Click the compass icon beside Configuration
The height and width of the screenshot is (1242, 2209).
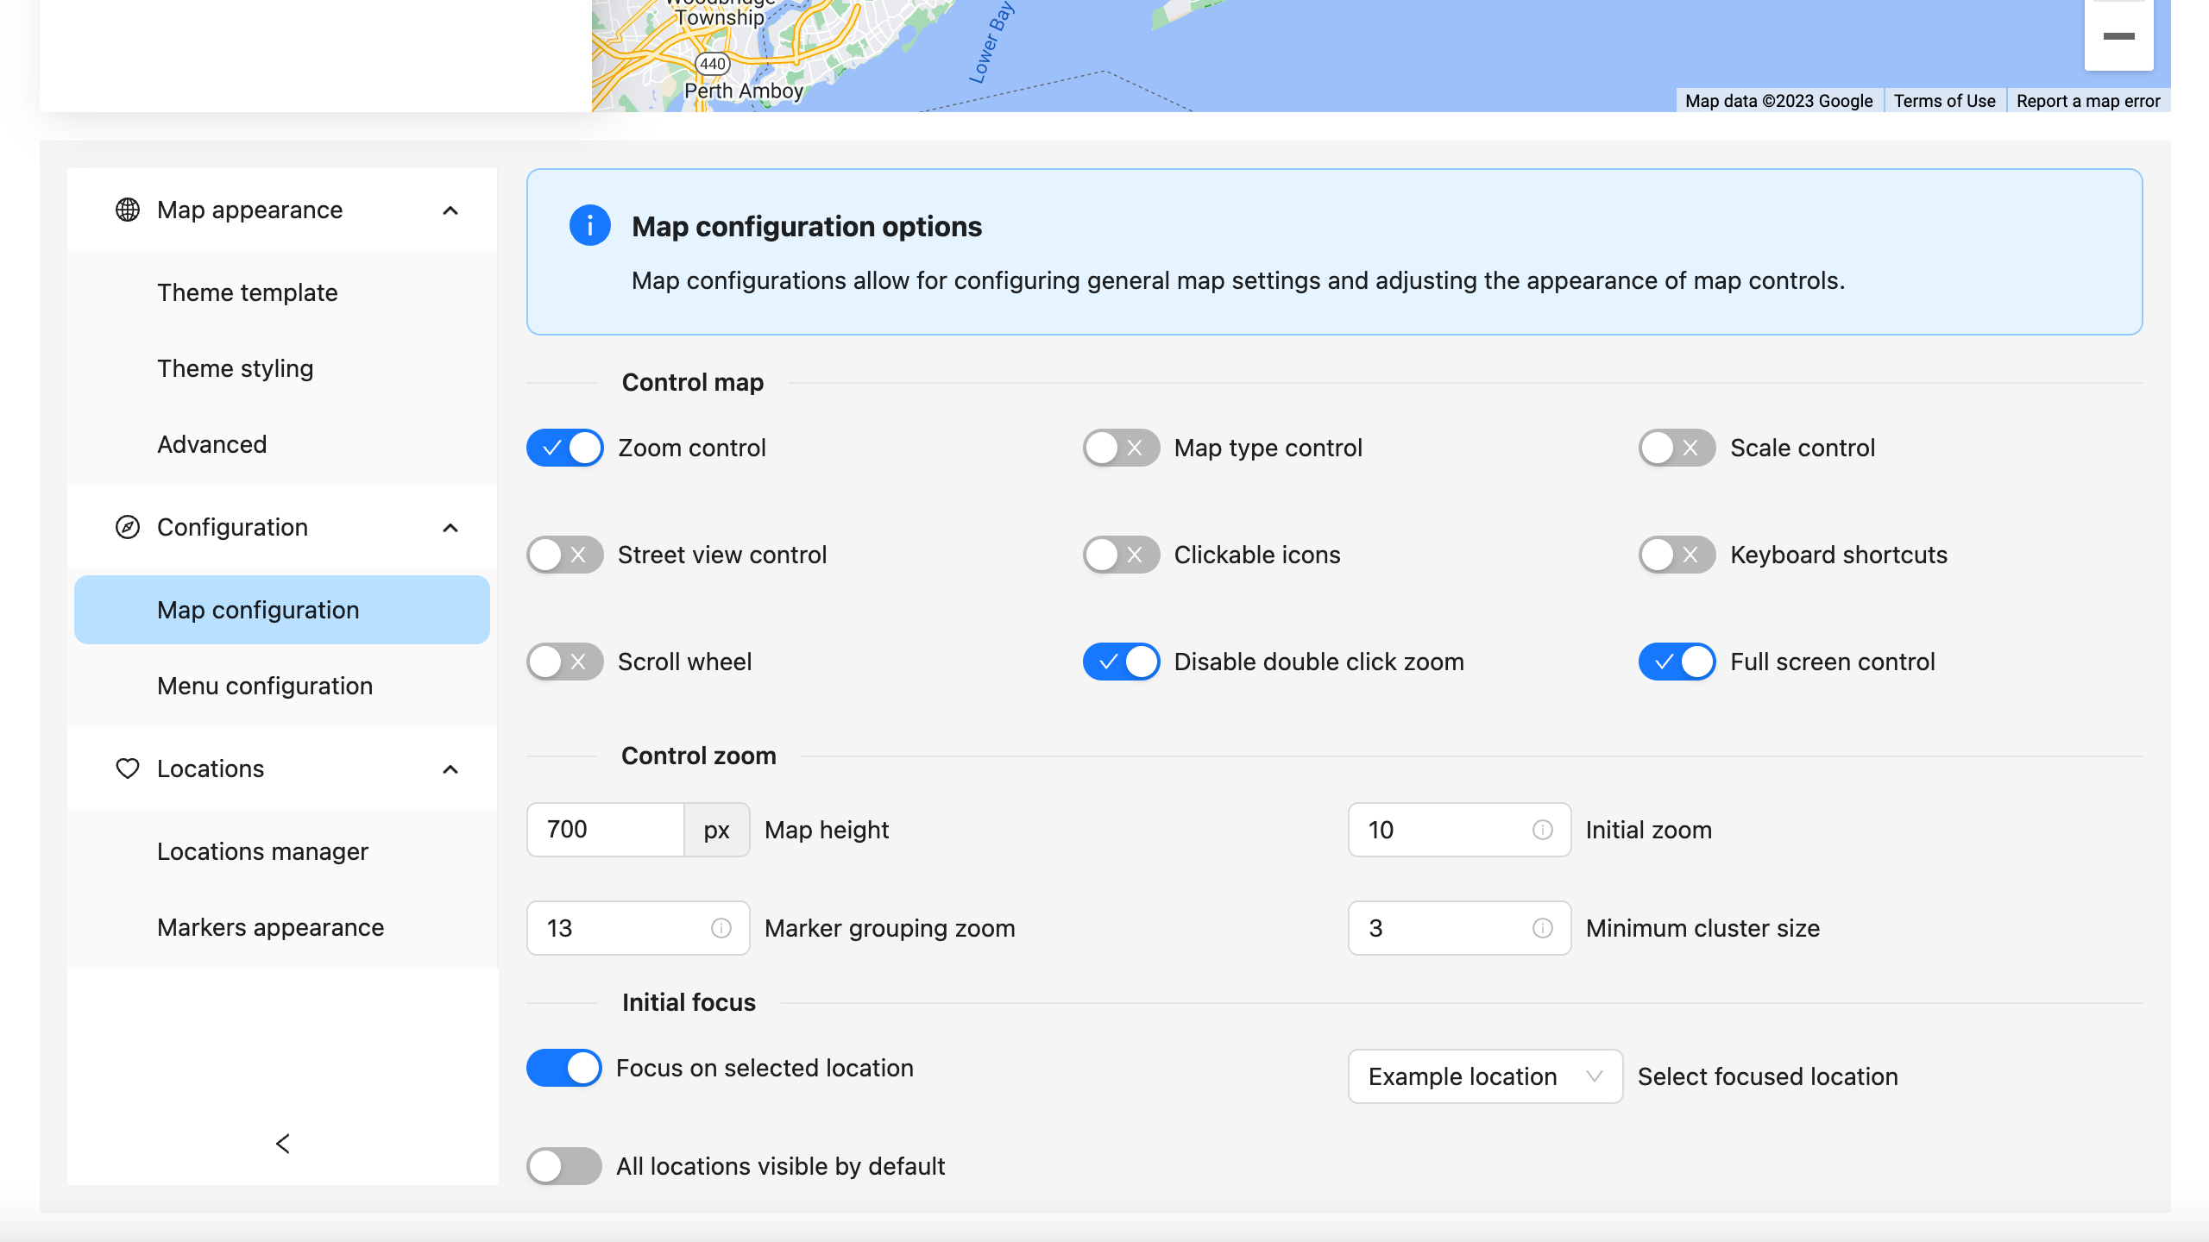pyautogui.click(x=127, y=527)
